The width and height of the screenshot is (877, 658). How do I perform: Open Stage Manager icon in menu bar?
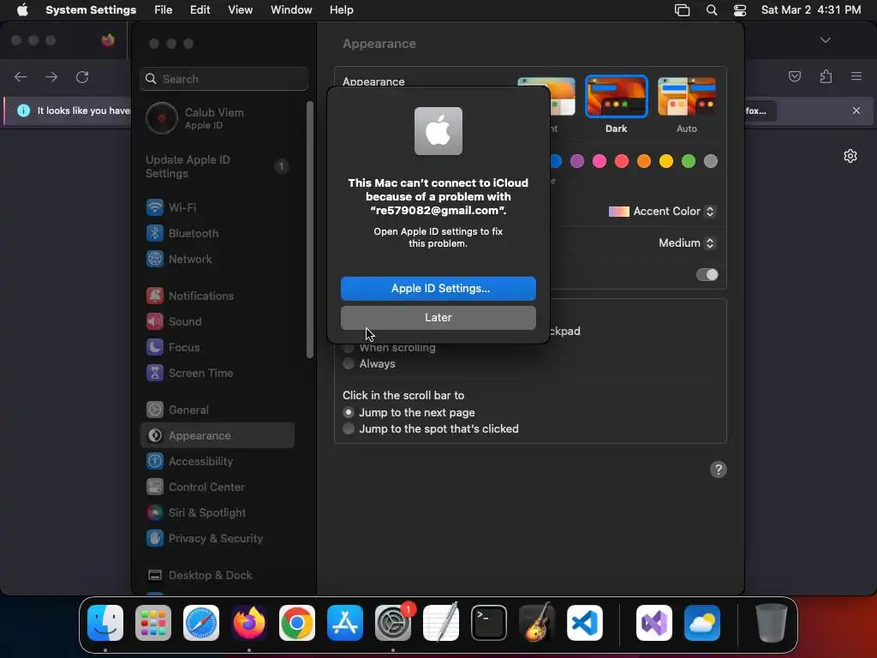coord(683,10)
